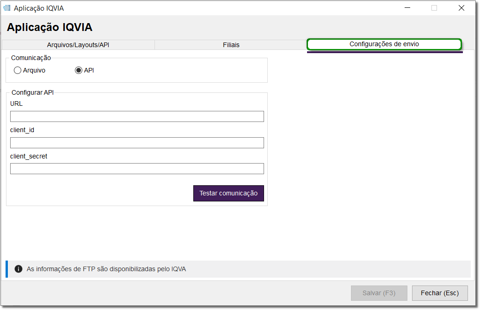This screenshot has width=480, height=310.
Task: Open the Arquivos/Layouts/API tab
Action: pos(78,45)
